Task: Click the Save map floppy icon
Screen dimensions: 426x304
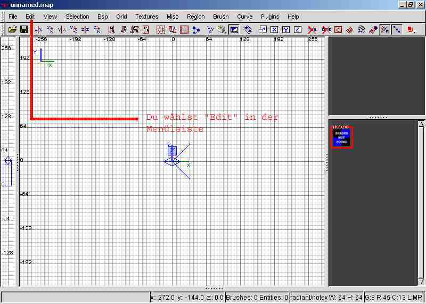Action: 24,30
